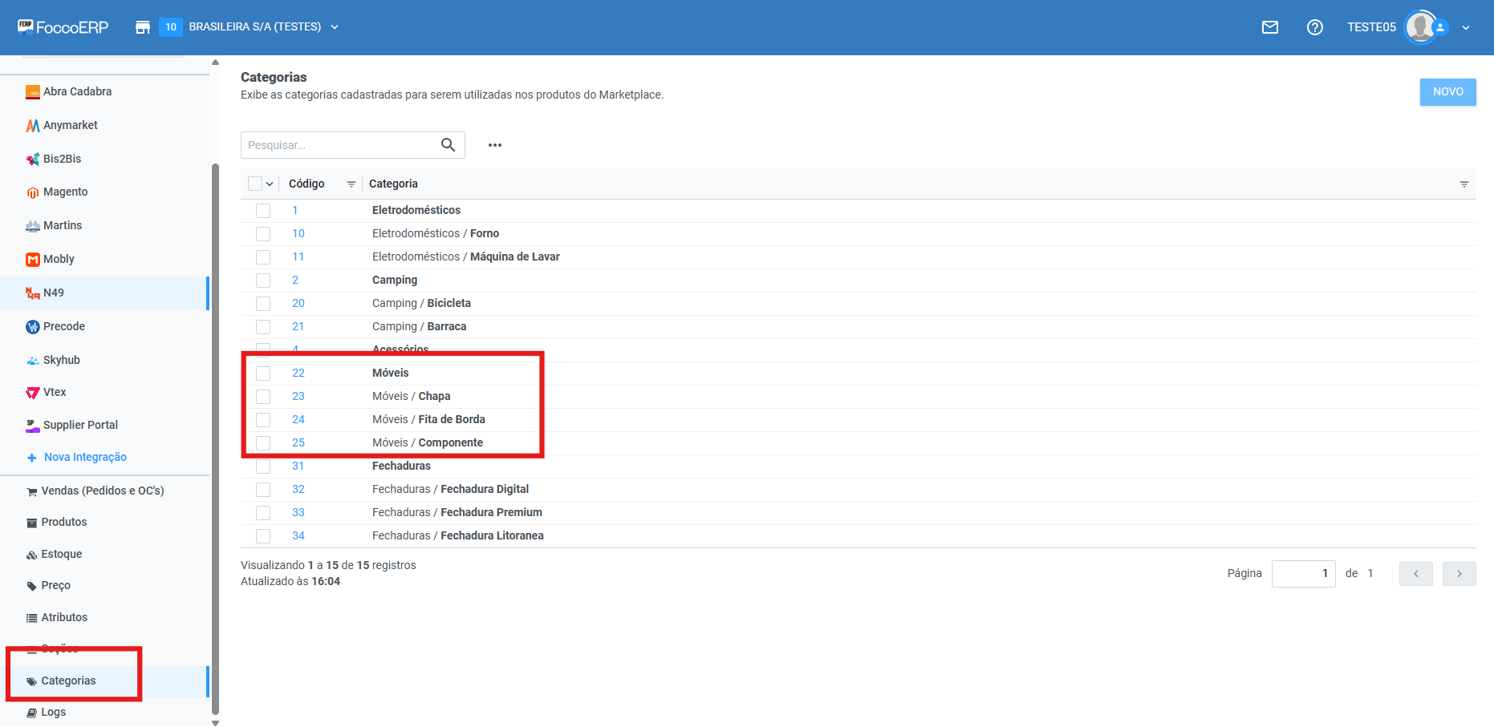The image size is (1494, 727).
Task: Open category code 22 link
Action: point(298,373)
